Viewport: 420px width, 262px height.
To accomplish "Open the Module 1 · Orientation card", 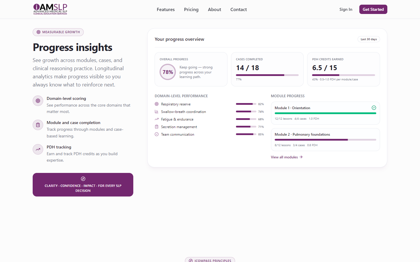I will pos(325,113).
